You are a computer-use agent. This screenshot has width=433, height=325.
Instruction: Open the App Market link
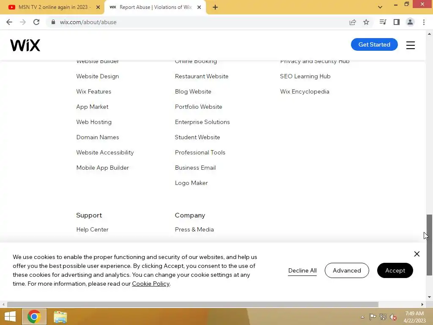pos(92,107)
